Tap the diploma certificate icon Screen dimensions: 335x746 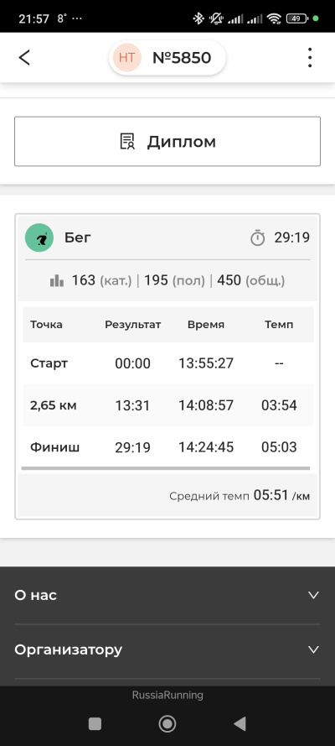pos(127,141)
